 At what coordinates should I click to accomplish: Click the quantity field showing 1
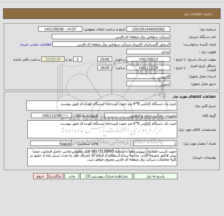pyautogui.click(x=155, y=144)
